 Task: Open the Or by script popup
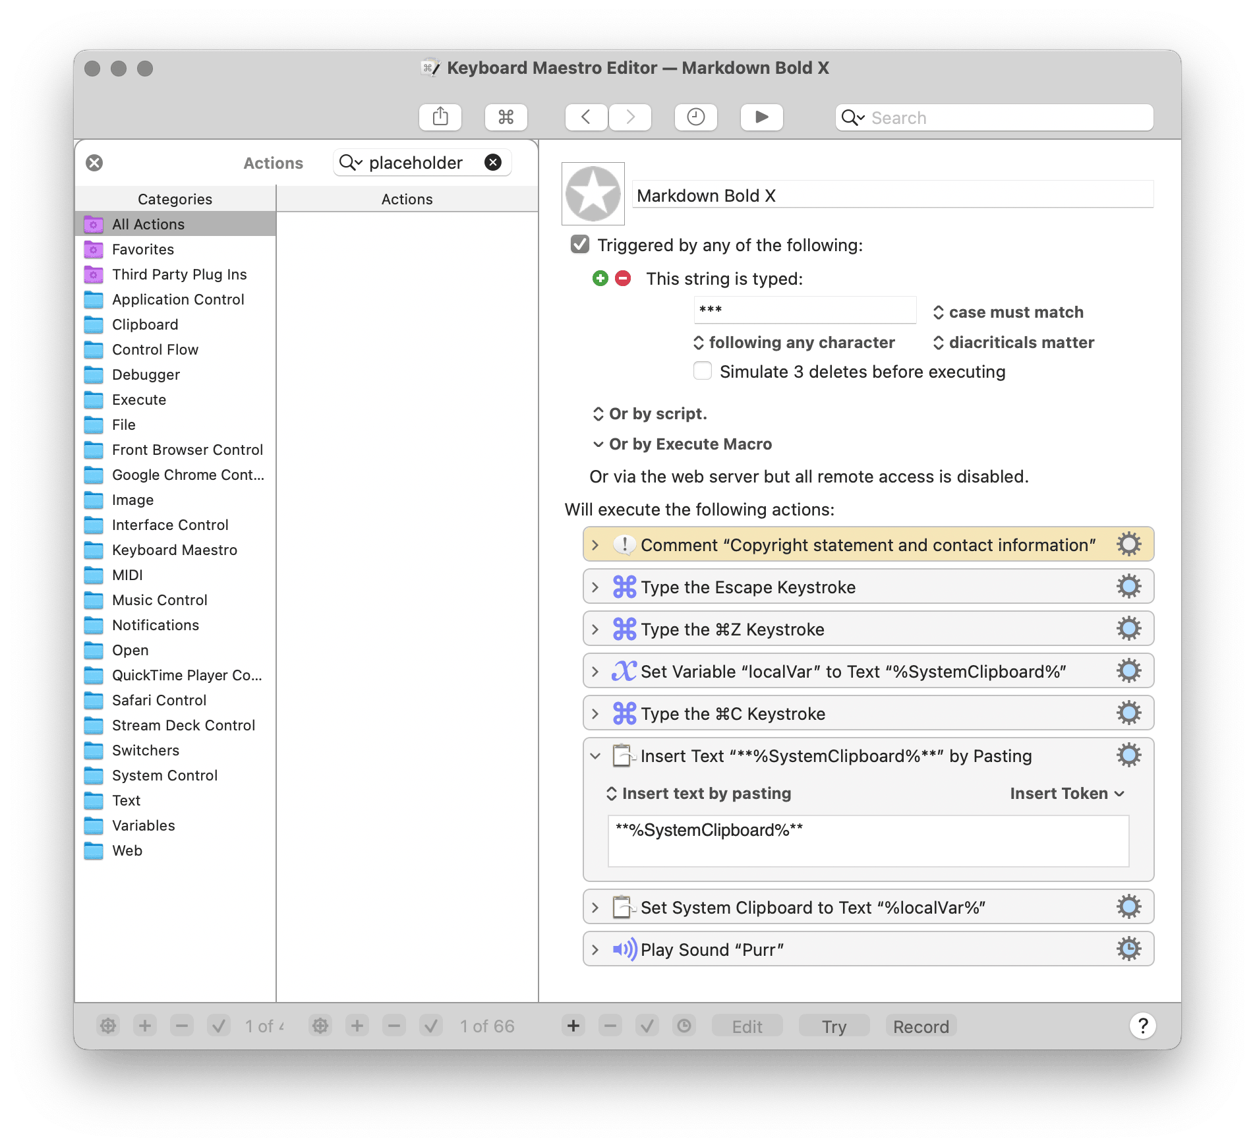(650, 413)
